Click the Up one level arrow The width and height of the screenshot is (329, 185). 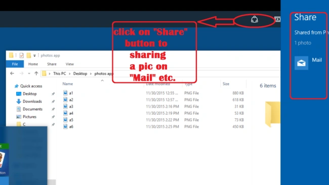(x=36, y=73)
